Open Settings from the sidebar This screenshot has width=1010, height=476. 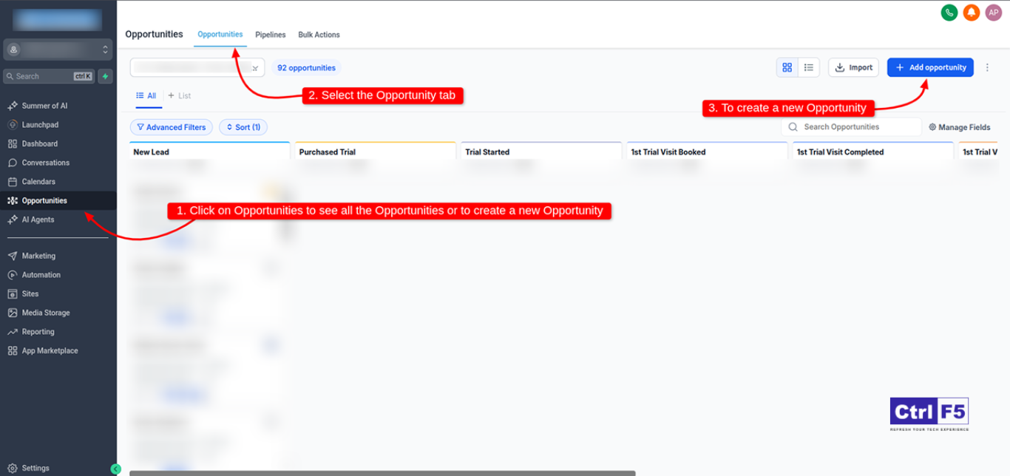click(x=35, y=468)
